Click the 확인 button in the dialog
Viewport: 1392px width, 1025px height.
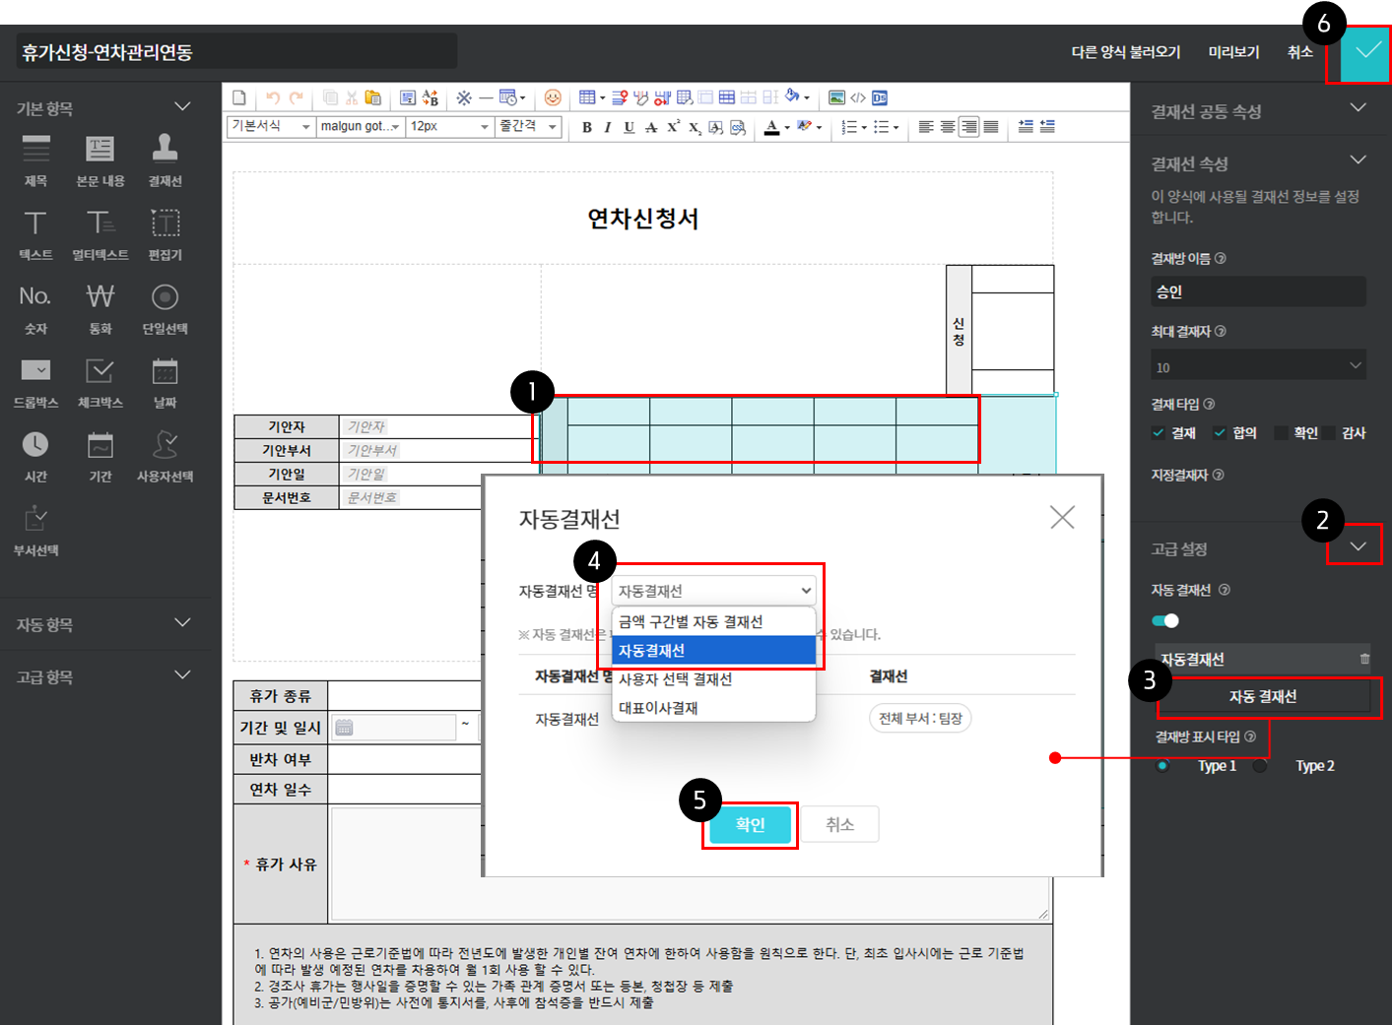[x=750, y=825]
